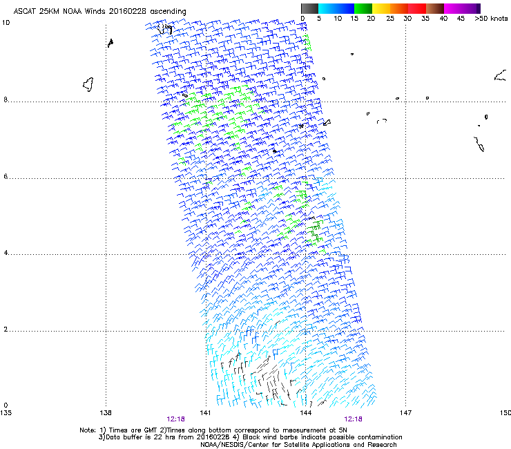511x449 pixels.
Task: Click the '>50 knots' legend label
Action: (x=491, y=19)
